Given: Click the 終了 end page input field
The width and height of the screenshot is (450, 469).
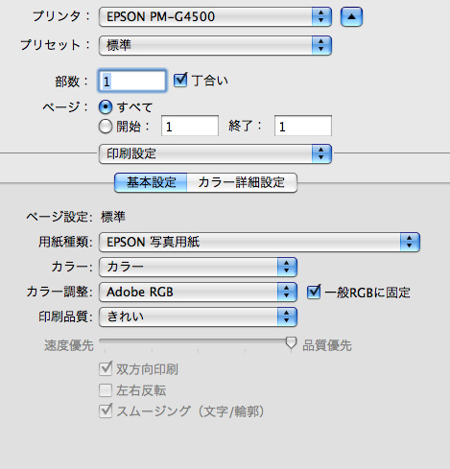Looking at the screenshot, I should [x=303, y=126].
